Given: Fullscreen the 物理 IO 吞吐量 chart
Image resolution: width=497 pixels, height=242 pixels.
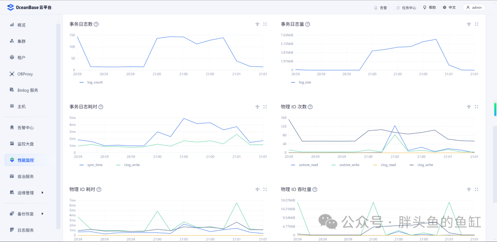Looking at the screenshot, I should click(476, 190).
